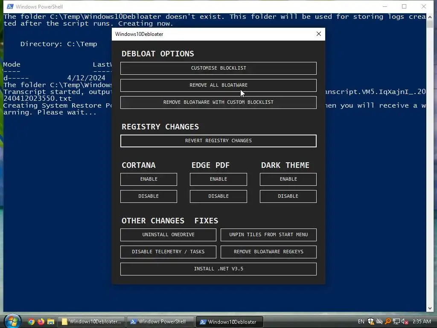Choose Remove Bloatware With Custom Blocklist
Screen dimensions: 437x328
click(218, 102)
